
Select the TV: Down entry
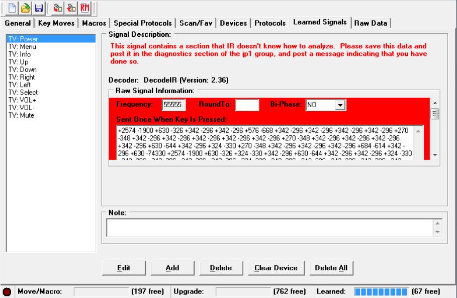point(51,69)
